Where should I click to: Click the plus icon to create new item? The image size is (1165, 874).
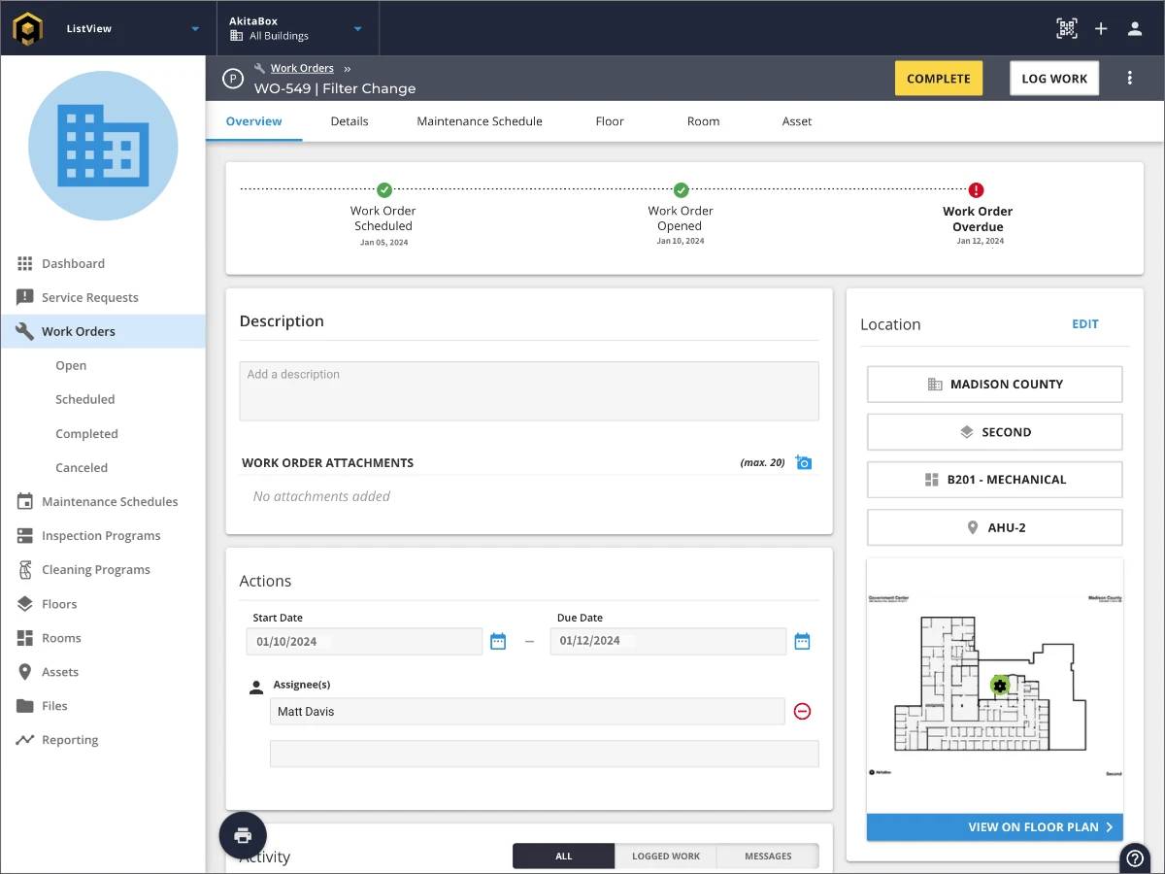tap(1101, 28)
